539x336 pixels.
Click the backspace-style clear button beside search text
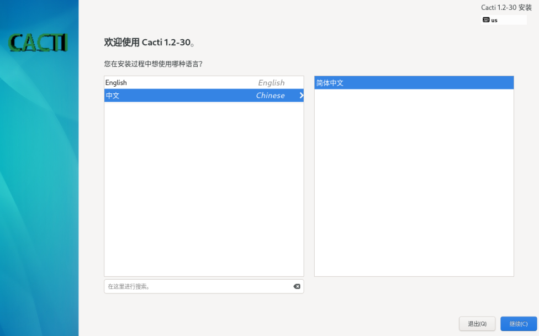click(297, 286)
